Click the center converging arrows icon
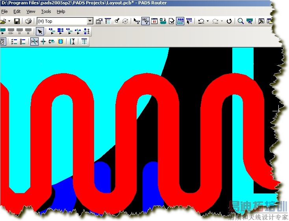Viewport: 289px width, 221px height. pos(43,41)
